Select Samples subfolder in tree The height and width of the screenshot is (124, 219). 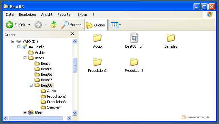[x=50, y=107]
